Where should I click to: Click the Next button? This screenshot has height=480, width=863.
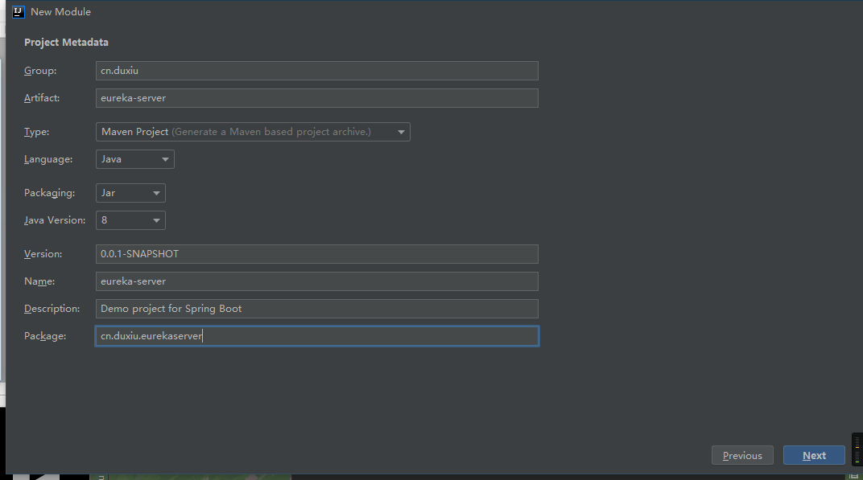coord(814,455)
